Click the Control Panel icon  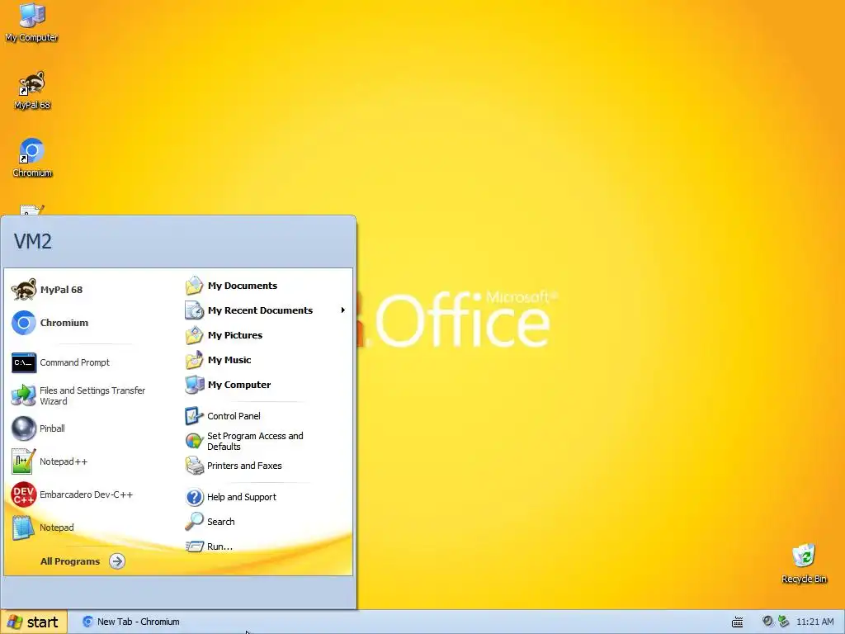[194, 416]
